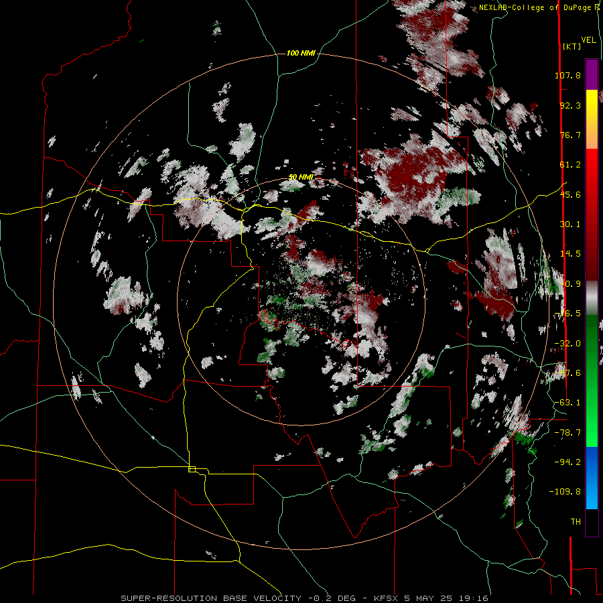Click the bright red segment of the color bar

pos(592,171)
